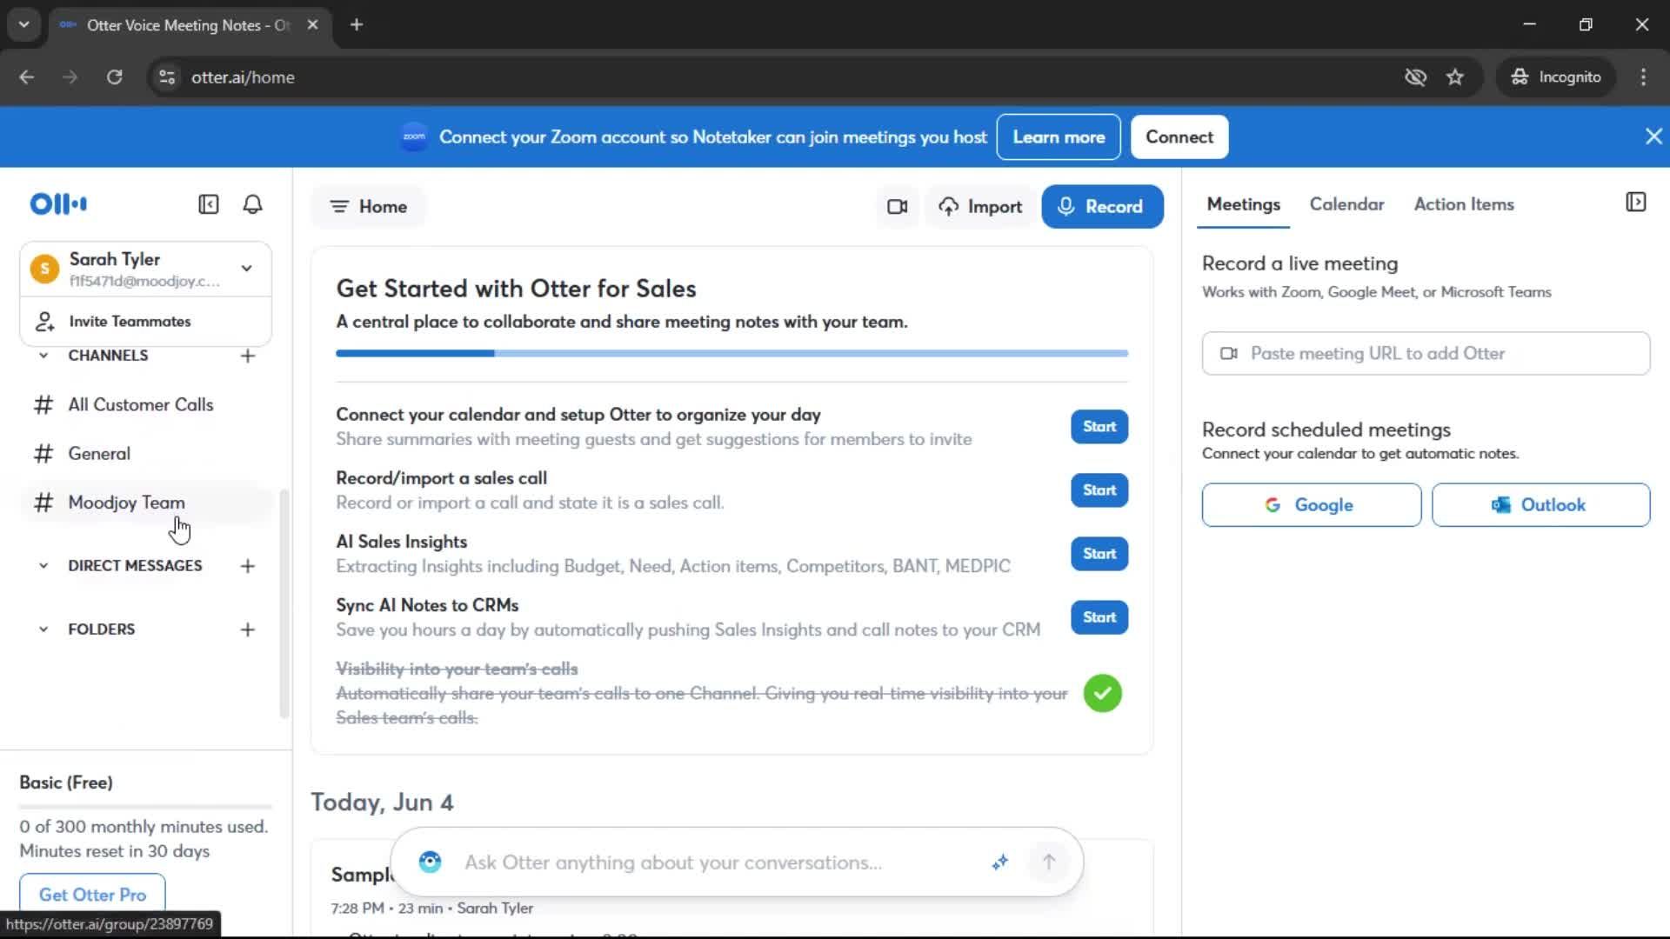Click the Otter logo in the sidebar
Screen dimensions: 1670x939
58,204
